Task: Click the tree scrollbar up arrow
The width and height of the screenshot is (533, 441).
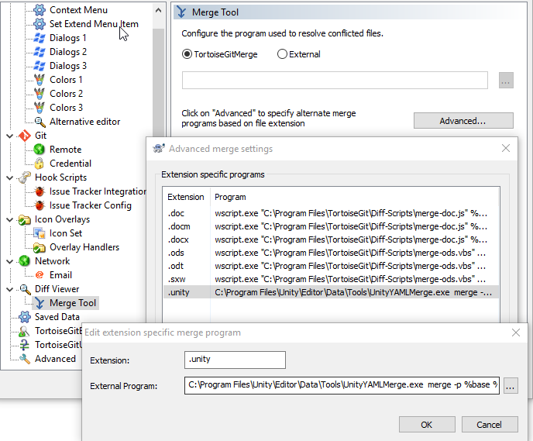Action: pos(158,10)
